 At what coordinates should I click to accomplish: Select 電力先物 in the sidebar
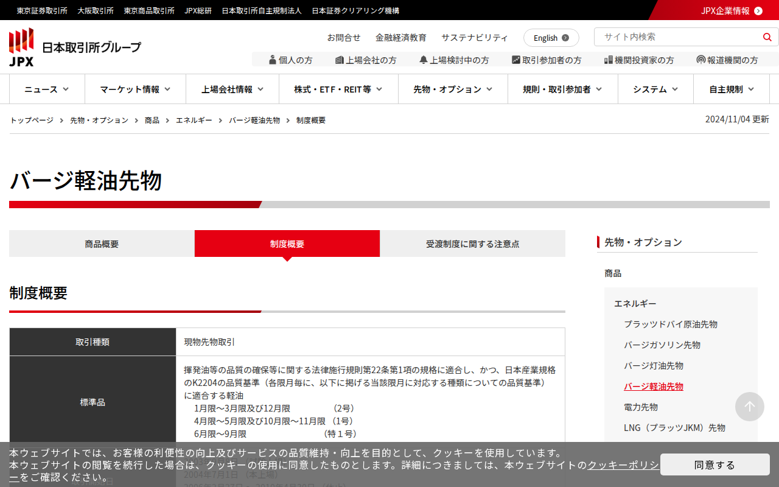pyautogui.click(x=640, y=407)
